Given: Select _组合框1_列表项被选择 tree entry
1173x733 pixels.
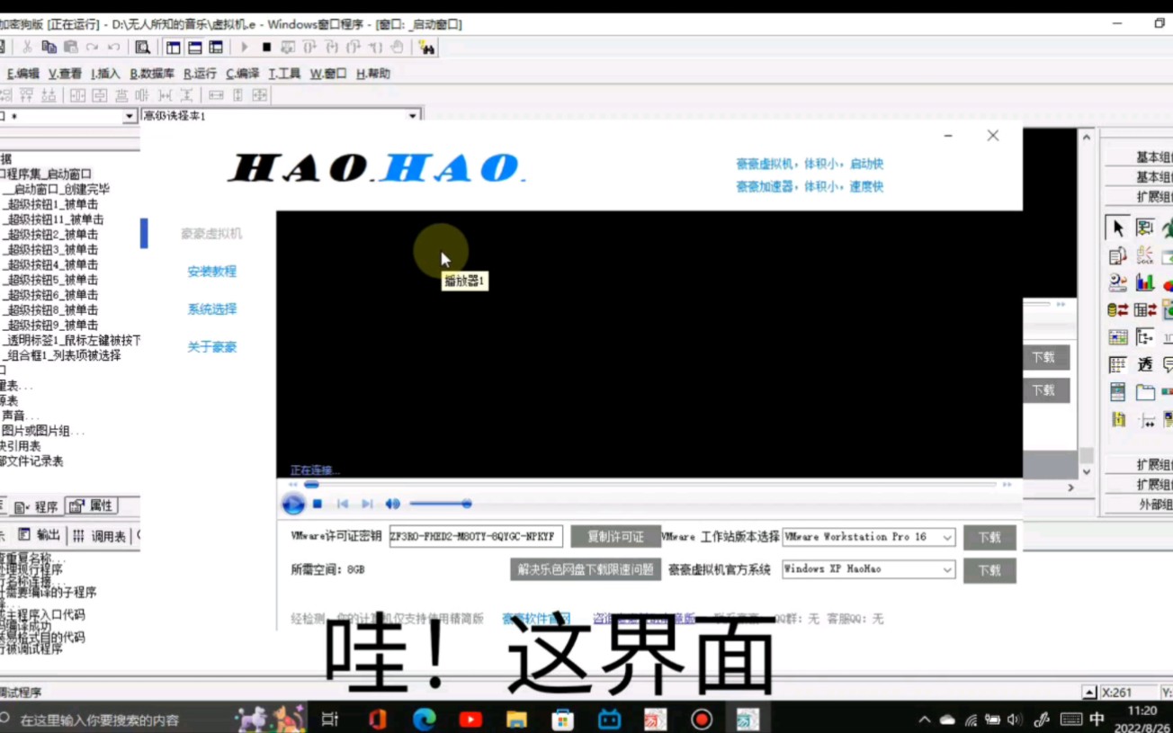Looking at the screenshot, I should click(x=62, y=355).
